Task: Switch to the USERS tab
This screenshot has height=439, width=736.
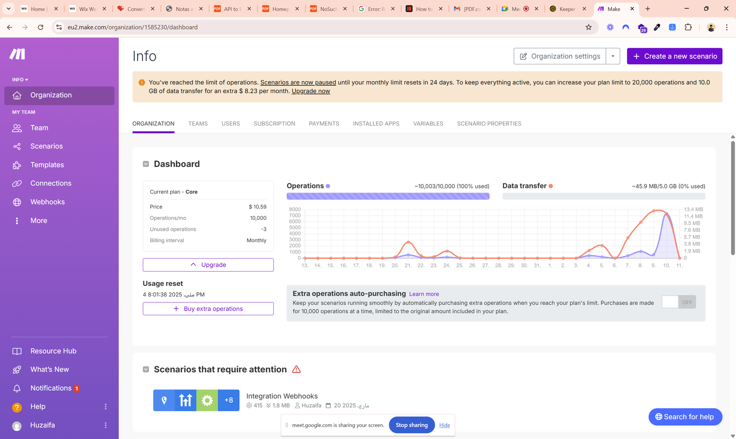Action: (x=230, y=124)
